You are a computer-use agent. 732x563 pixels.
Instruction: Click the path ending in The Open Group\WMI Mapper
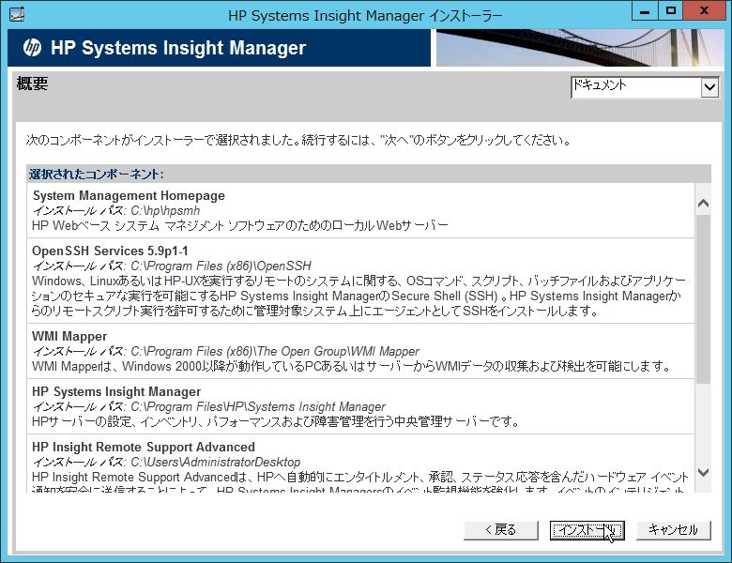(x=275, y=351)
